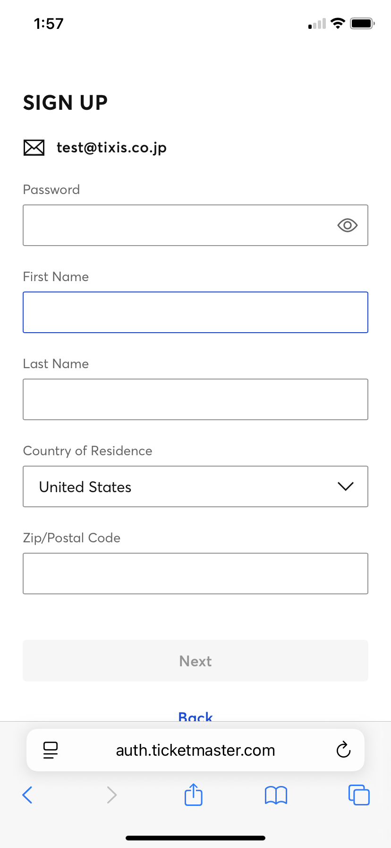Tap auth.ticketmaster.com address bar
Screen dimensions: 391x848
click(195, 750)
